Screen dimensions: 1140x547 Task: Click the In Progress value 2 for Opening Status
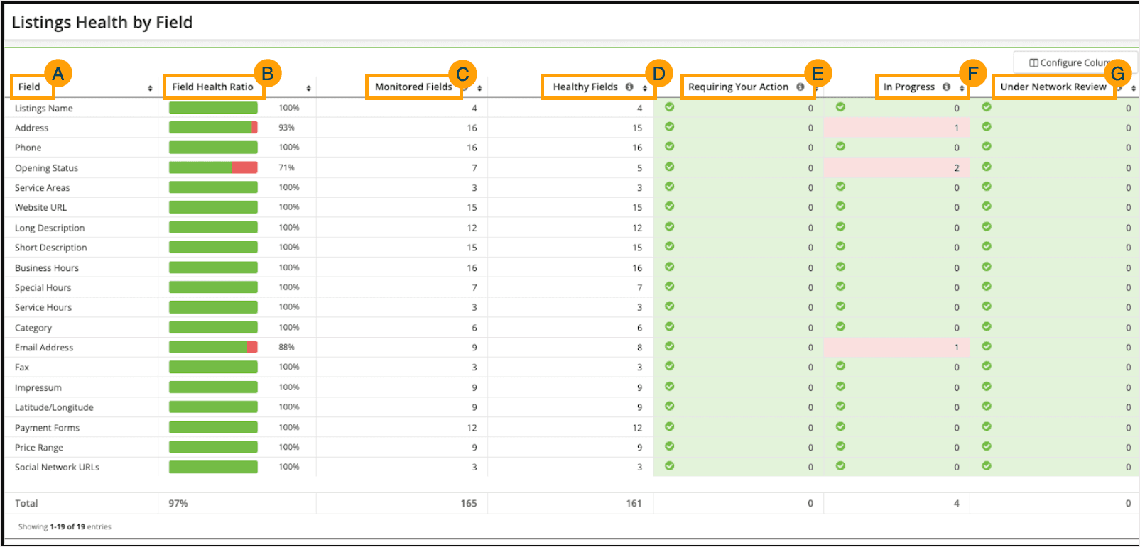[x=956, y=168]
